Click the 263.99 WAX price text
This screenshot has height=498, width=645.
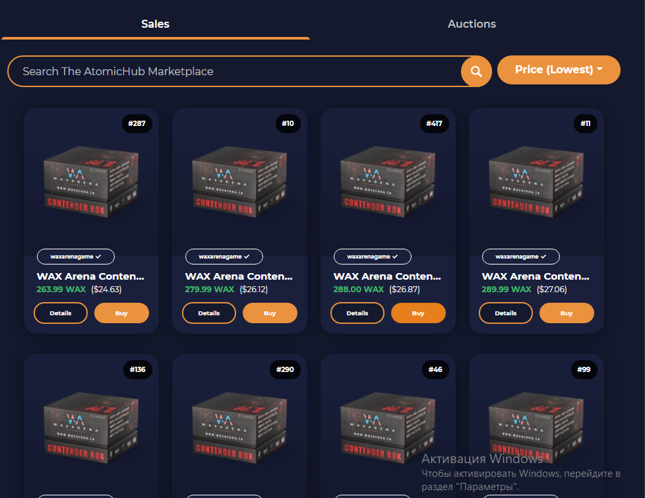[61, 290]
